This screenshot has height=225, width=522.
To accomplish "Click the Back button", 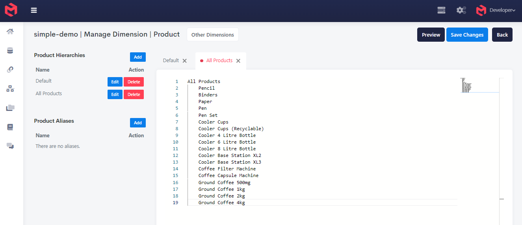I will 502,35.
